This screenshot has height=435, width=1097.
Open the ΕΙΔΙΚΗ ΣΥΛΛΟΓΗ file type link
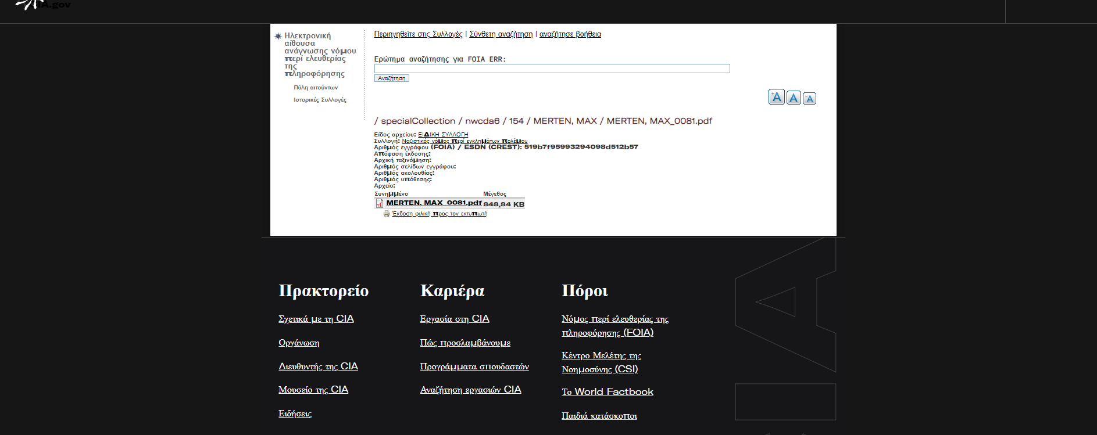point(443,135)
